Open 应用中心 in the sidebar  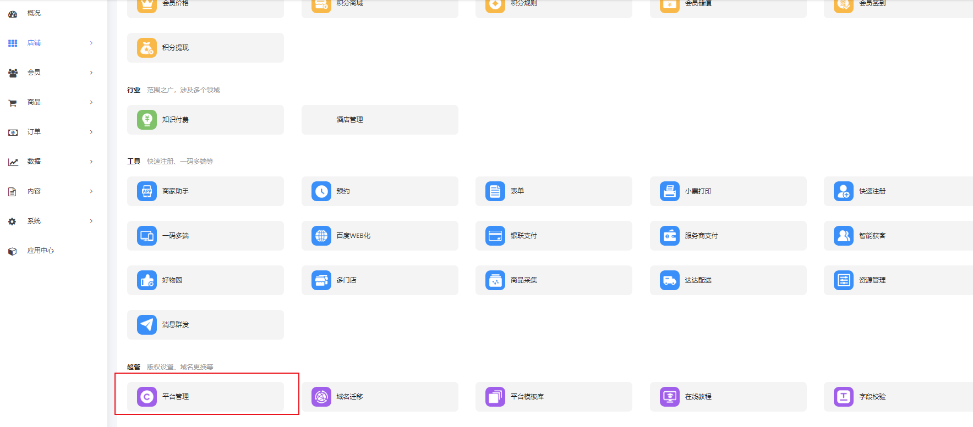coord(41,251)
